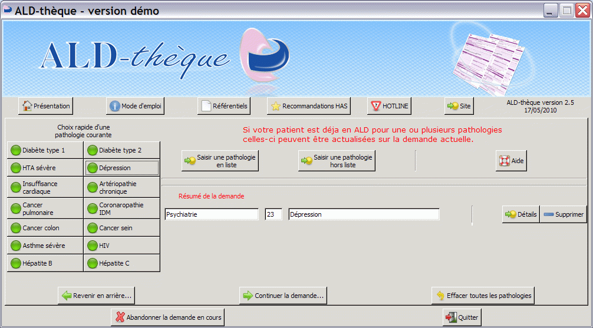Click Choix rapide d'une pathologie courante heading
Viewport: 593px width, 328px height.
point(84,131)
